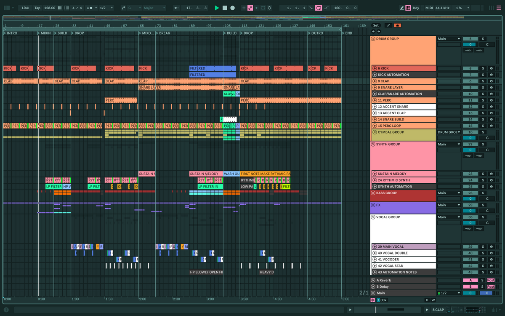
Task: Click the orange lock envelopes icon
Action: (x=397, y=25)
